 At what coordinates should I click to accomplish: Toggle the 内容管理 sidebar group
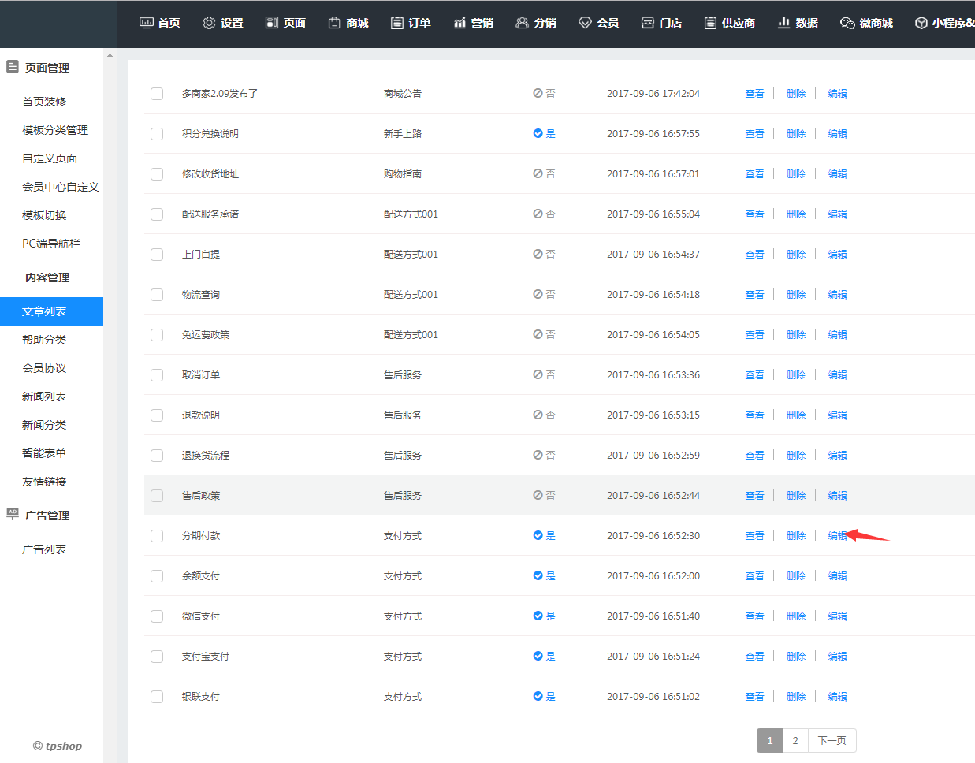(47, 277)
